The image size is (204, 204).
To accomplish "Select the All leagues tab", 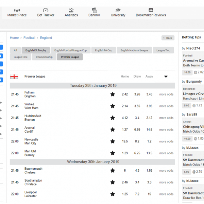I will (x=15, y=50).
